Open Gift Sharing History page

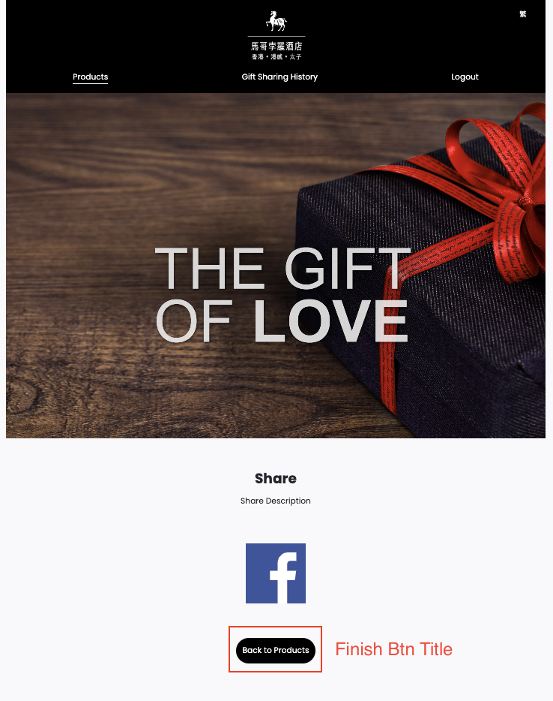(279, 77)
